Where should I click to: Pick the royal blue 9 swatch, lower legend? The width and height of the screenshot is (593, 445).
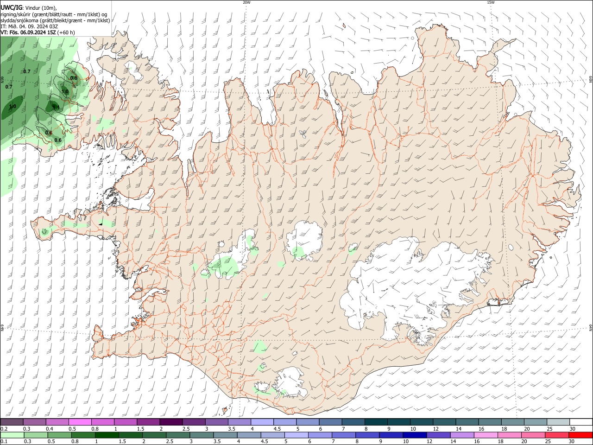point(391,435)
